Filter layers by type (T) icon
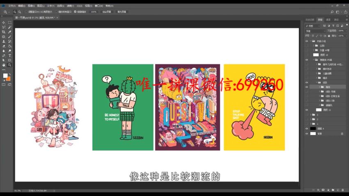Viewport: 349px width, 196px height. [x=333, y=26]
